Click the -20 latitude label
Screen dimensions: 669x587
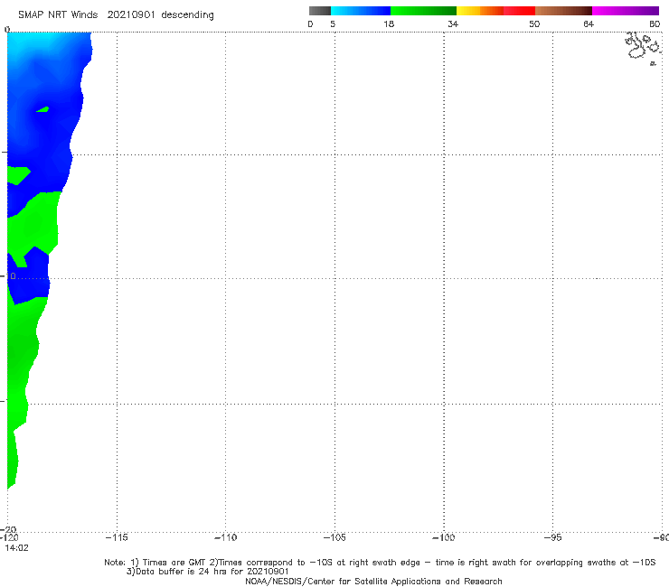[8, 529]
